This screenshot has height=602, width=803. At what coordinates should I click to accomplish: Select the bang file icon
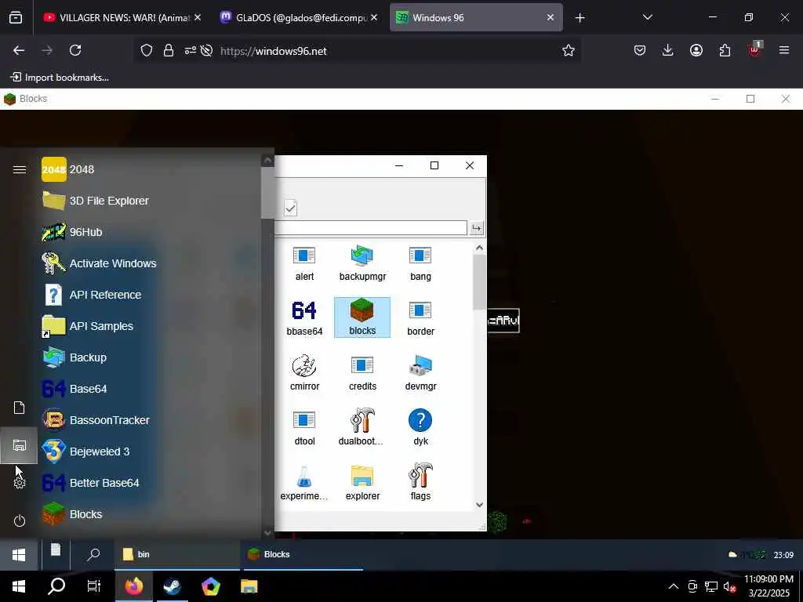[420, 263]
